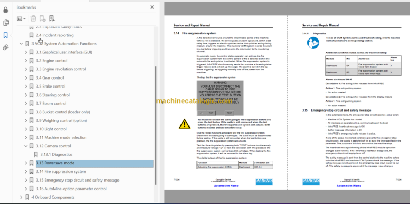Open the 3.12.1 Diagnostics bookmark
This screenshot has width=410, height=204.
pyautogui.click(x=56, y=154)
